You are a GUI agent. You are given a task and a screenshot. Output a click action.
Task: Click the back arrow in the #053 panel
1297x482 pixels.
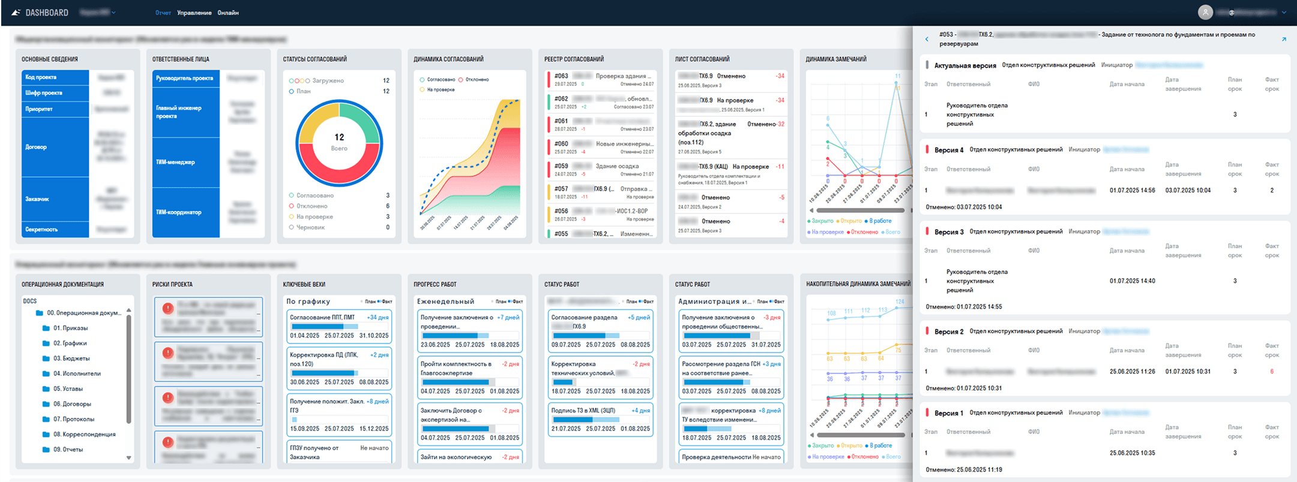[927, 40]
